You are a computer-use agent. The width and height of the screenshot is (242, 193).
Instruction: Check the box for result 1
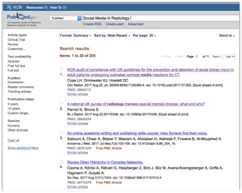(61, 70)
